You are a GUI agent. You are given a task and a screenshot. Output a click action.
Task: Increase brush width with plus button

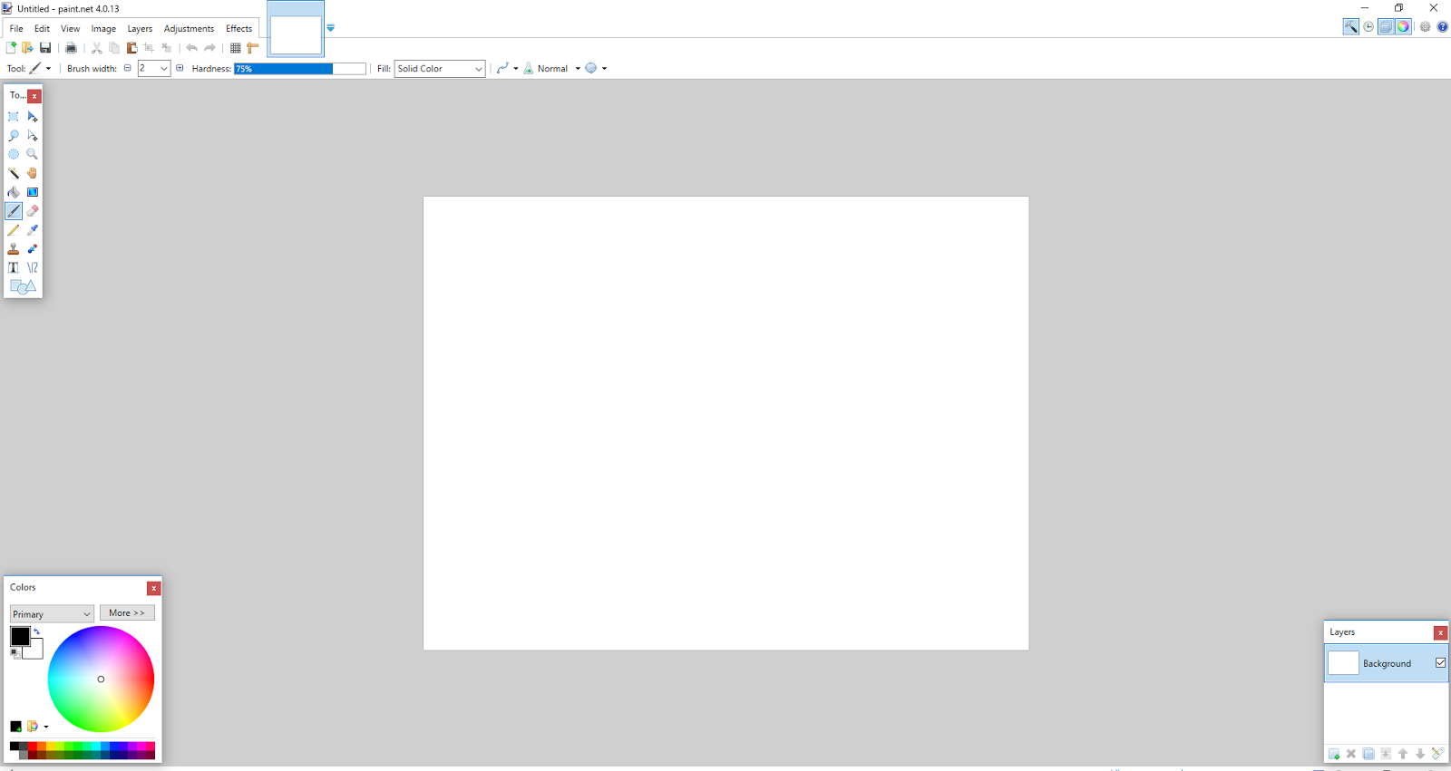[180, 68]
